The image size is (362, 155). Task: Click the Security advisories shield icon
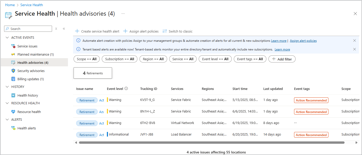13,71
